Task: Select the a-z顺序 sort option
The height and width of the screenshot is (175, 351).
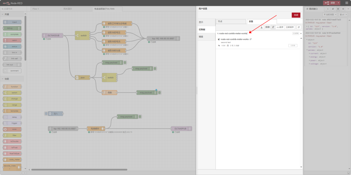Action: click(279, 27)
